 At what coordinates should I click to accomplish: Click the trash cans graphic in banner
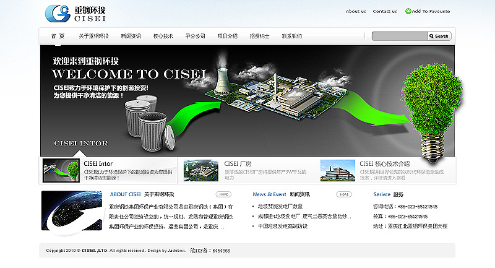point(149,123)
